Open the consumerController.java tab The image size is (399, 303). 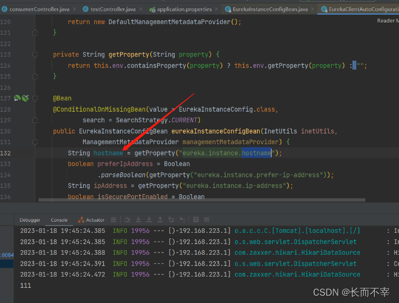[x=39, y=9]
